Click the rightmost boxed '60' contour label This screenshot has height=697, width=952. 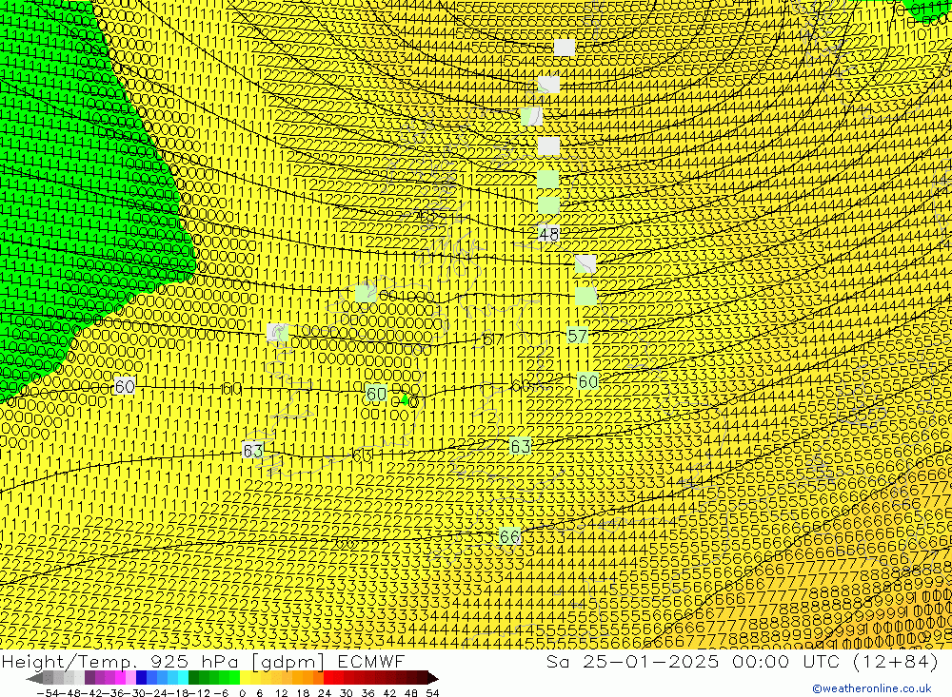pyautogui.click(x=587, y=381)
